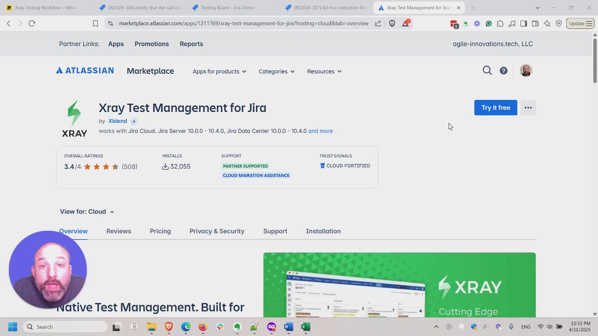The height and width of the screenshot is (336, 598).
Task: Click the browser address bar URL
Action: pyautogui.click(x=243, y=23)
